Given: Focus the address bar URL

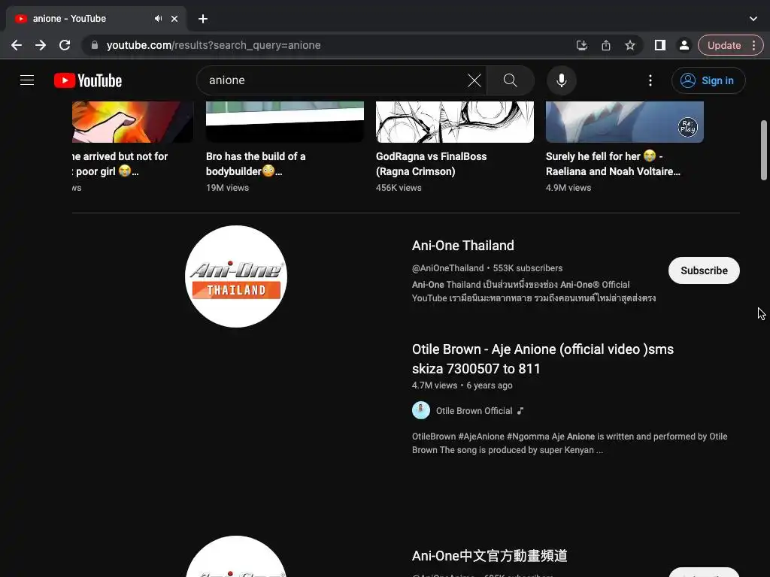Looking at the screenshot, I should [214, 45].
